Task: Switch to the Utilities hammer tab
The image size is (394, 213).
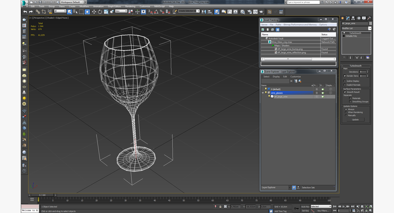Action: click(x=369, y=18)
